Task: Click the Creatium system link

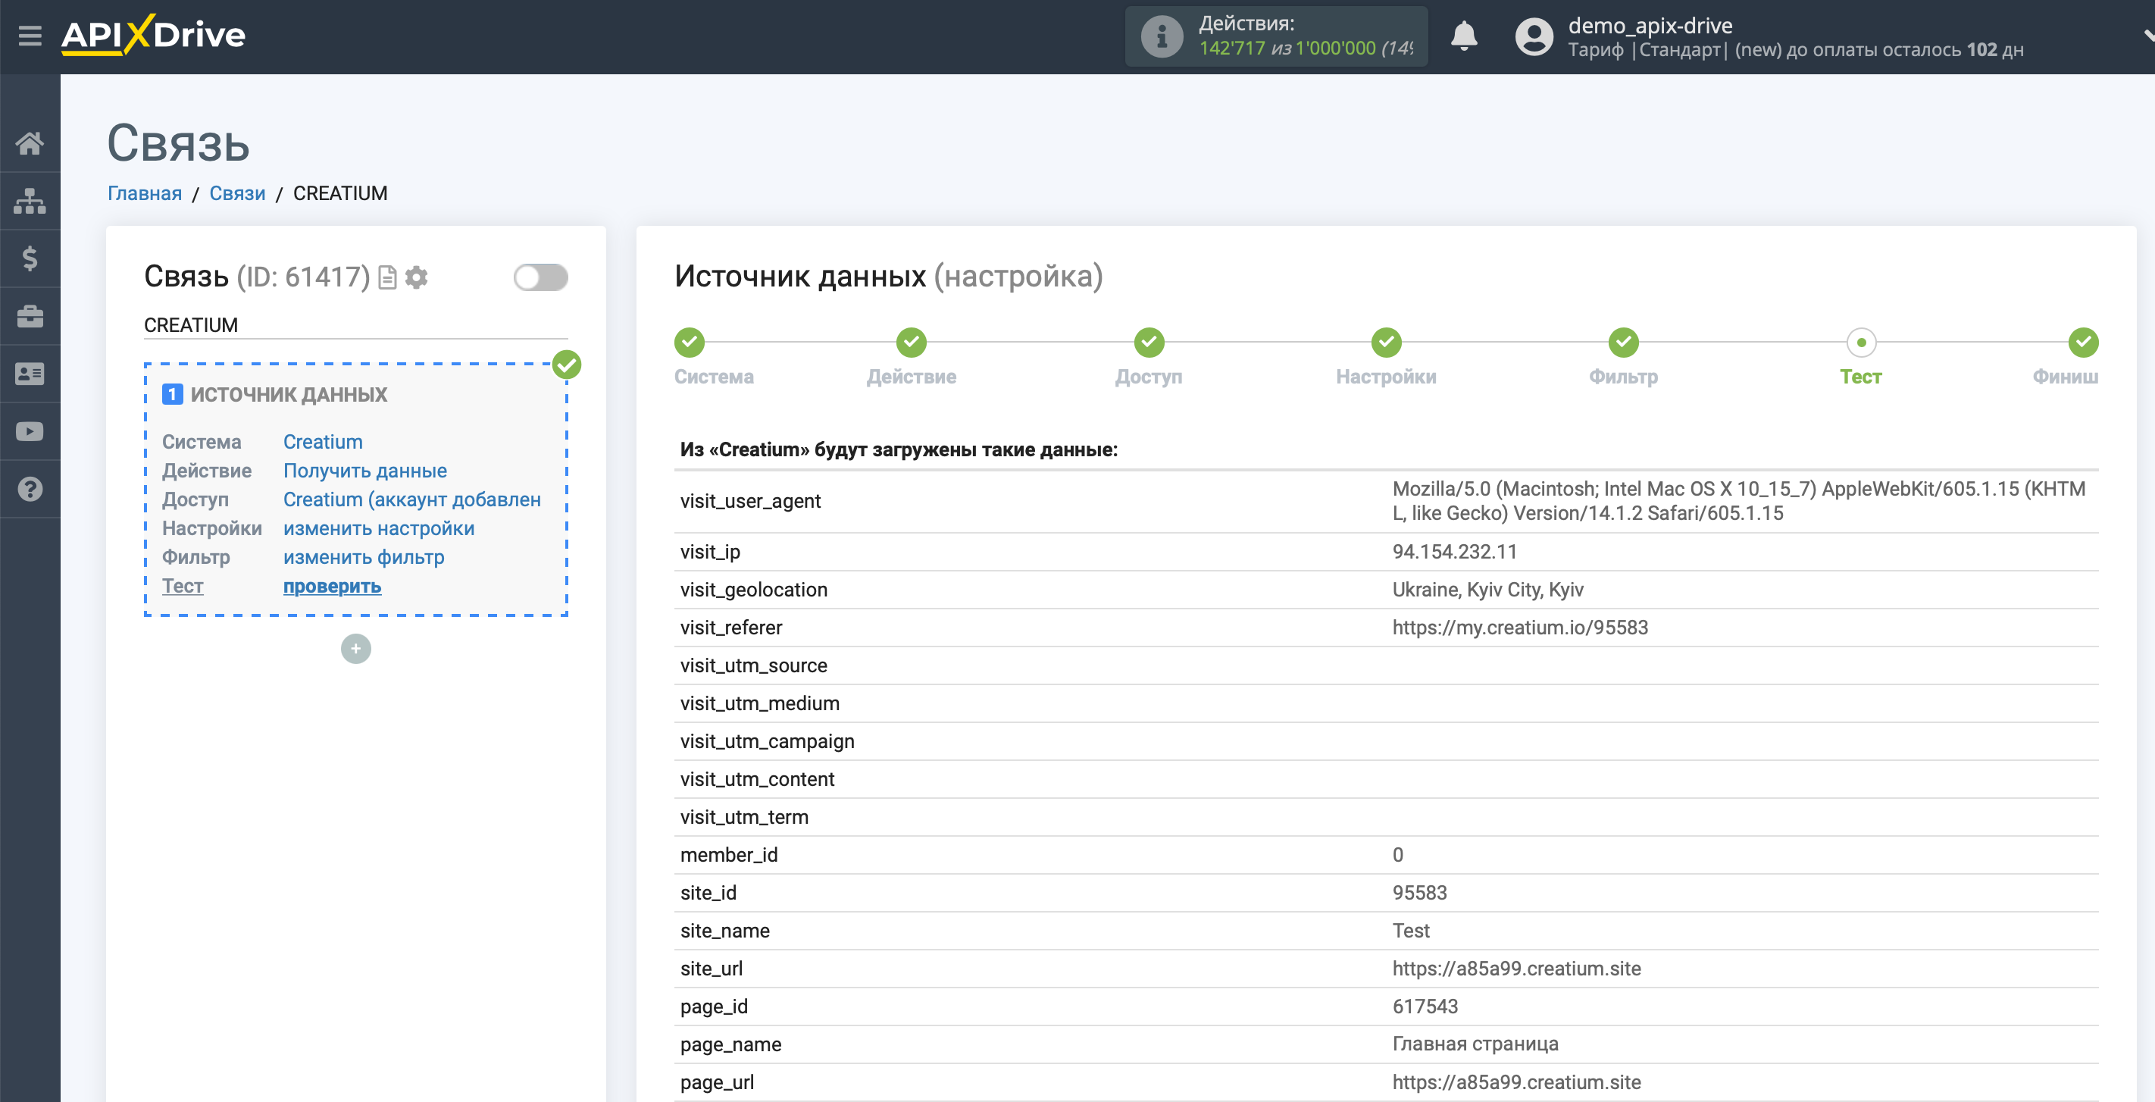Action: pos(323,442)
